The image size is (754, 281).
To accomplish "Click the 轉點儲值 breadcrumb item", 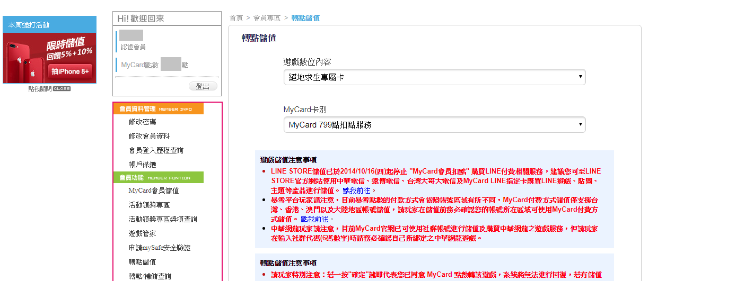I will pyautogui.click(x=305, y=18).
